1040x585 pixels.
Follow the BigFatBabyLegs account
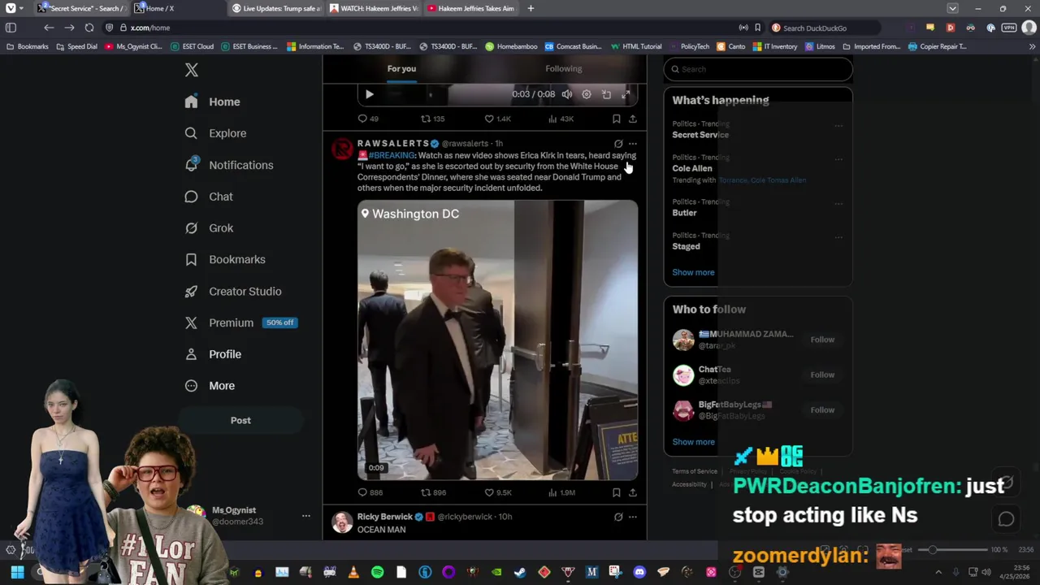point(822,409)
